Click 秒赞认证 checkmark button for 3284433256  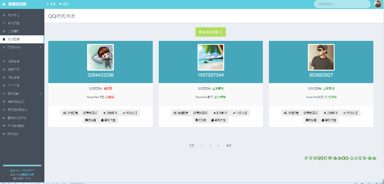coord(130,113)
